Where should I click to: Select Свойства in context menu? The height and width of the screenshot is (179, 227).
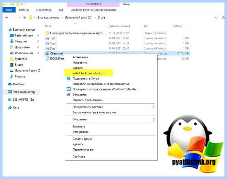tap(79, 157)
